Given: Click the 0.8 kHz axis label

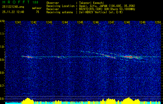Looking at the screenshot, I should pyautogui.click(x=2, y=73).
